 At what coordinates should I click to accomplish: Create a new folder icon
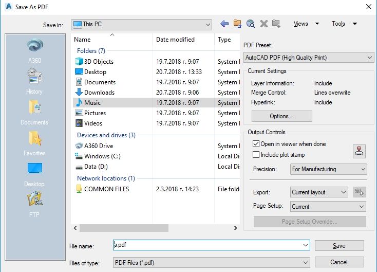pos(276,24)
